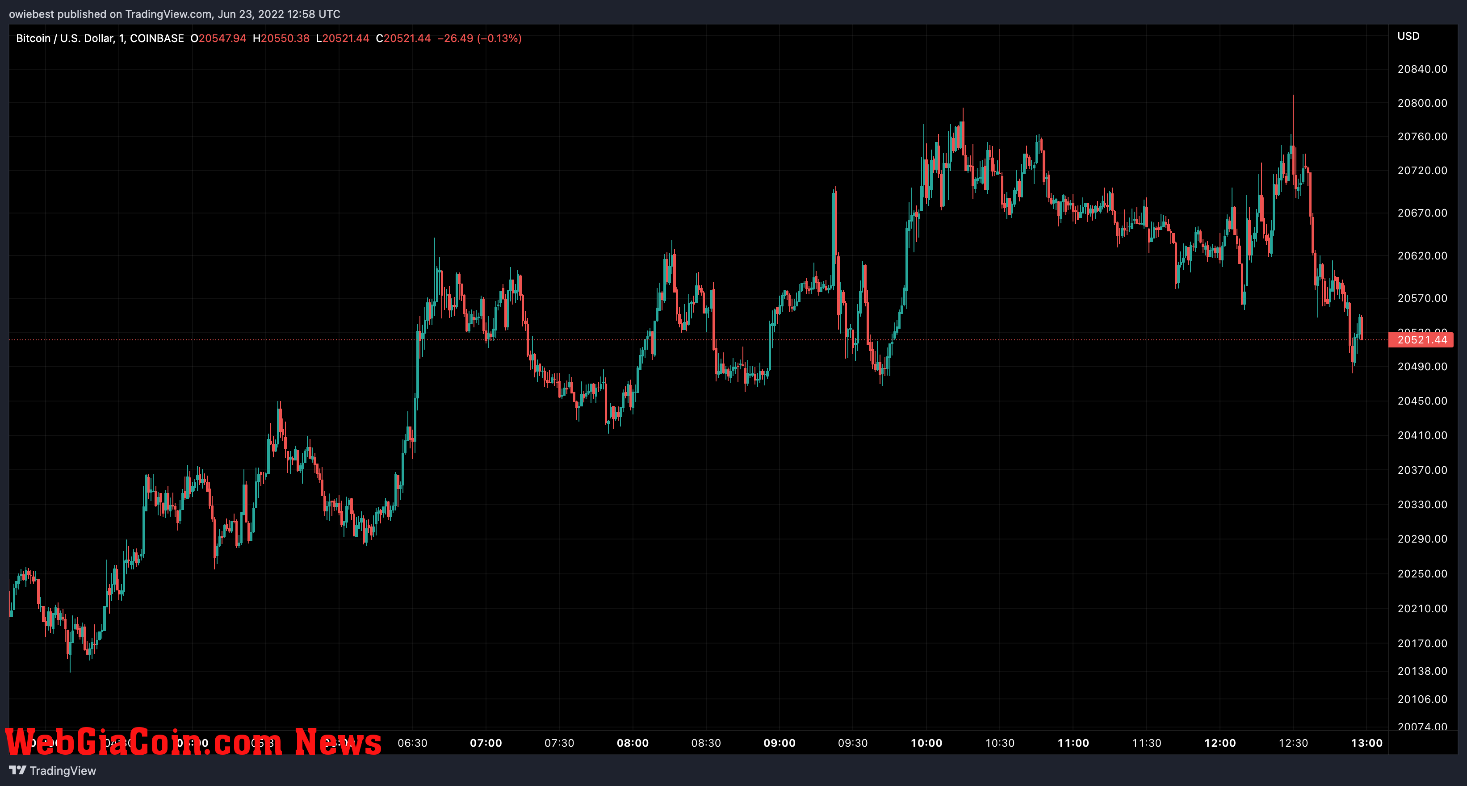This screenshot has width=1467, height=786.
Task: Click the TradingView wordmark at bottom
Action: pos(63,771)
